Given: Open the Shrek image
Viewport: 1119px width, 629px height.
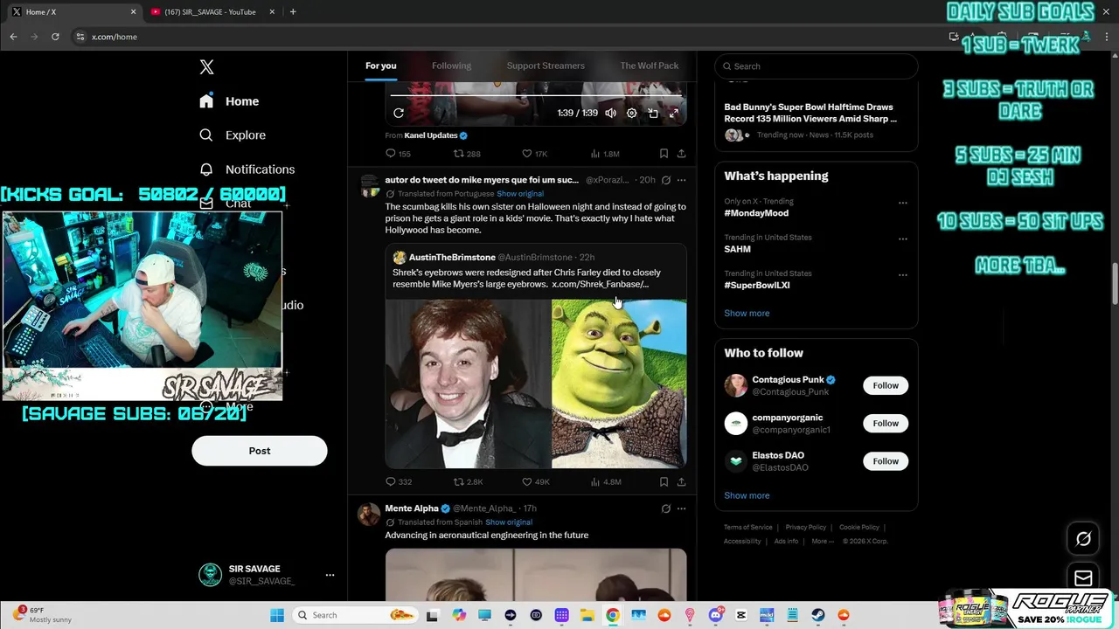Looking at the screenshot, I should point(619,384).
